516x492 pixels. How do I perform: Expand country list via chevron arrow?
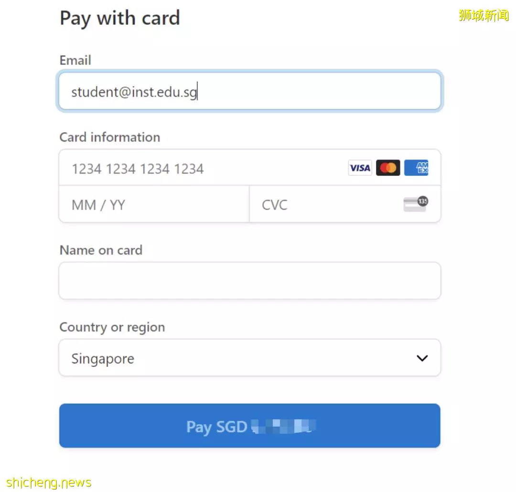tap(422, 358)
